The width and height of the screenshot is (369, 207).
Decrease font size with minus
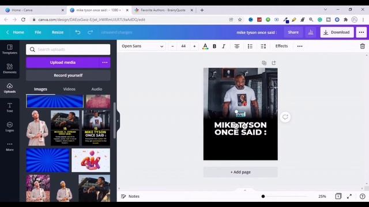click(172, 46)
